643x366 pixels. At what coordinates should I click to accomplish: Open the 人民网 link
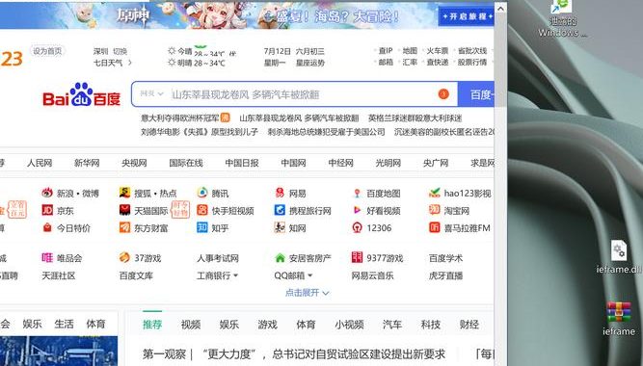click(x=40, y=163)
